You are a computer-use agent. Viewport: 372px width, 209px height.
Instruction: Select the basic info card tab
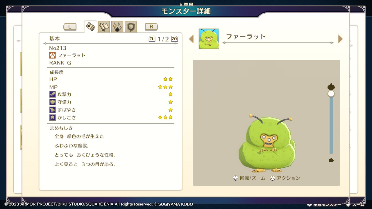(91, 27)
